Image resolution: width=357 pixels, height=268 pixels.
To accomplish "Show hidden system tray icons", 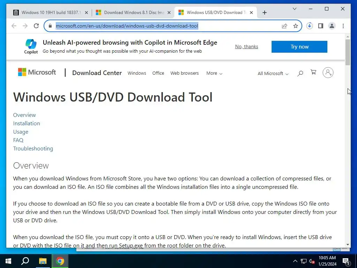I will pos(295,261).
